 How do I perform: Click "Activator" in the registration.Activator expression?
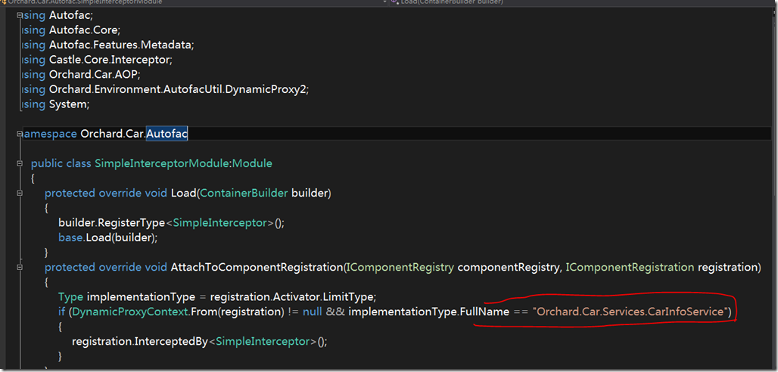[297, 297]
